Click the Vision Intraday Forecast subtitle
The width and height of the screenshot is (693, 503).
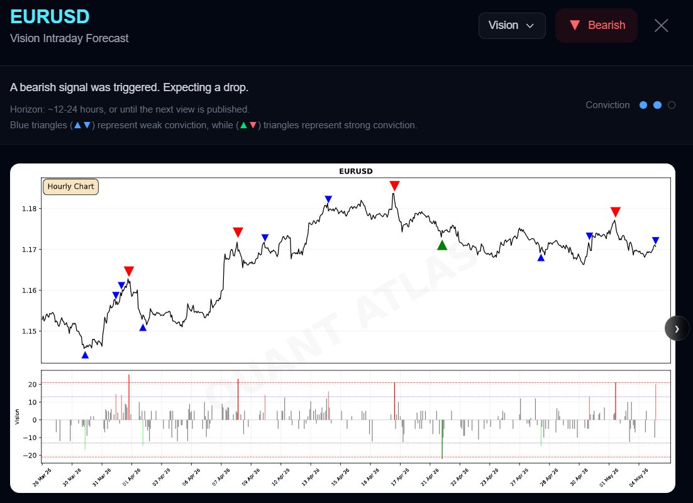(69, 38)
